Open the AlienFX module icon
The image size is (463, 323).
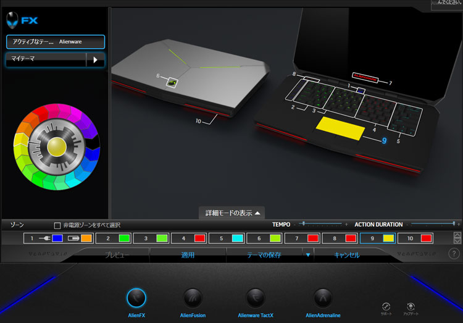(x=136, y=297)
